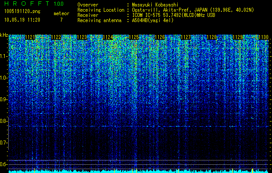Click the 1127 time marker
The width and height of the screenshot is (272, 173).
pyautogui.click(x=186, y=37)
